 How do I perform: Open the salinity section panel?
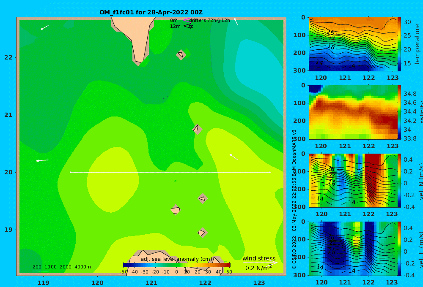353,112
